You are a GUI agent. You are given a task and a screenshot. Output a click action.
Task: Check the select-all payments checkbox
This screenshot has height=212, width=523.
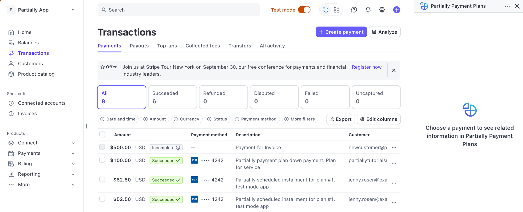(102, 135)
